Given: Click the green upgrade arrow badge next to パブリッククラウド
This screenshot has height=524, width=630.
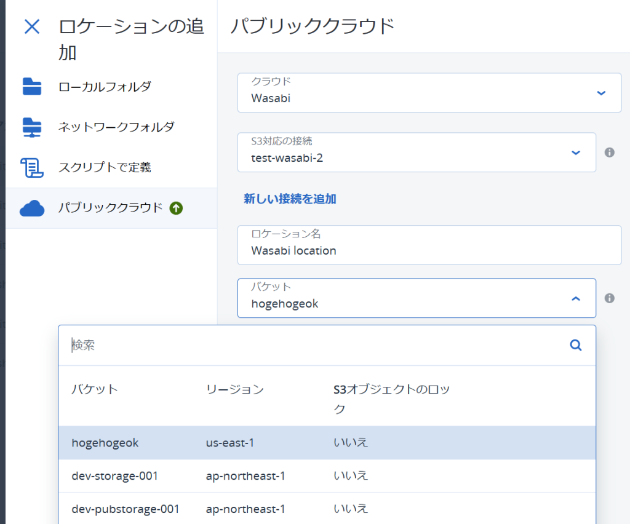Looking at the screenshot, I should [176, 208].
